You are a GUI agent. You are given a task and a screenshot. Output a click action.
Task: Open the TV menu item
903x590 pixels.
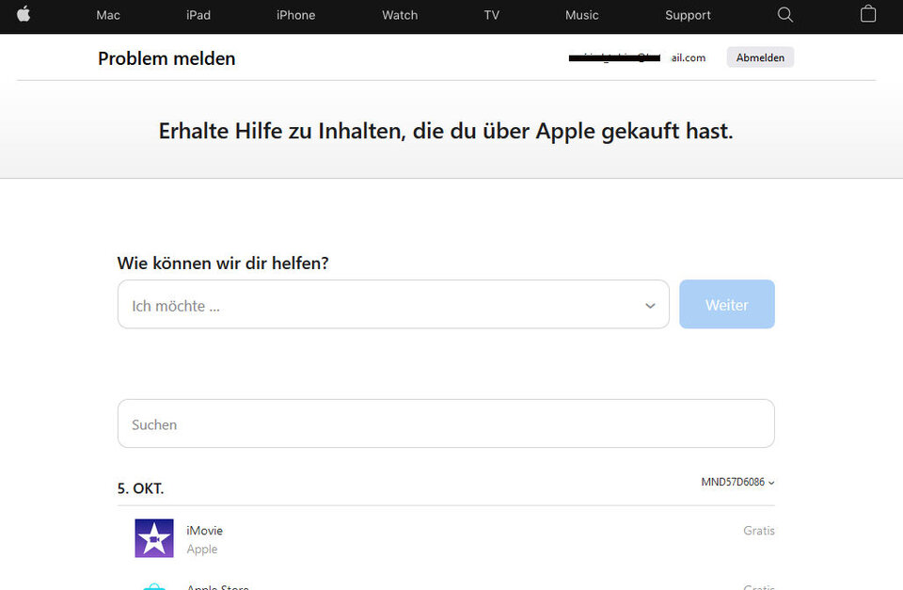pos(491,15)
